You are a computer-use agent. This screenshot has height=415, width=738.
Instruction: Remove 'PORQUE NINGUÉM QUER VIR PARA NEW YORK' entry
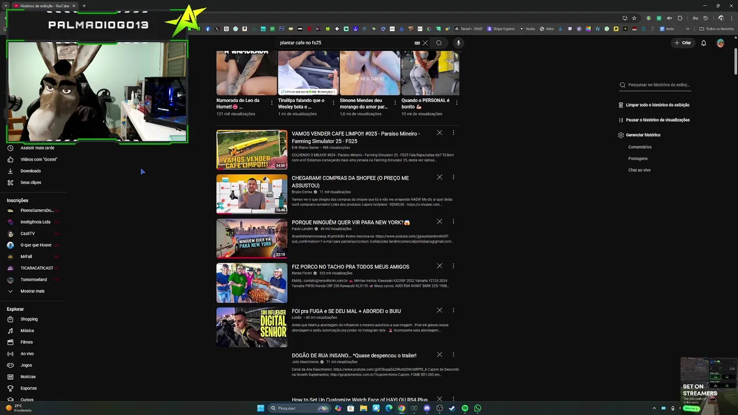(x=439, y=221)
